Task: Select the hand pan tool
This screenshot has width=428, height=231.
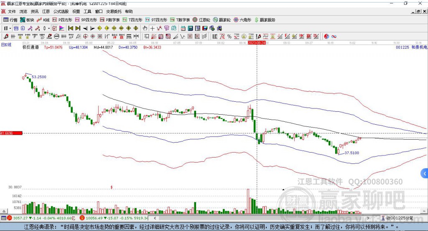Action: point(145,28)
